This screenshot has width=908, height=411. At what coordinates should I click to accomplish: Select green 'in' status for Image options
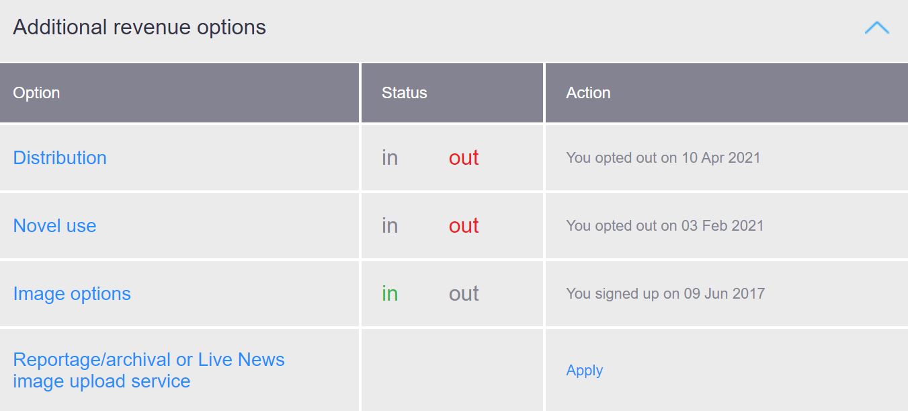[390, 293]
